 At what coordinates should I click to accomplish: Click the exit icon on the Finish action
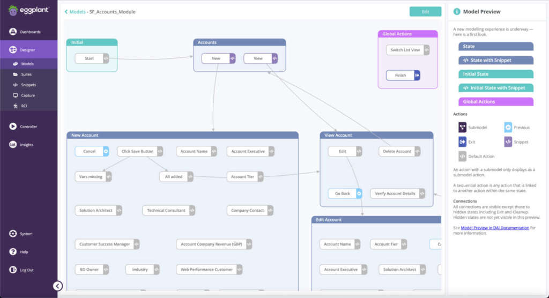(x=417, y=75)
